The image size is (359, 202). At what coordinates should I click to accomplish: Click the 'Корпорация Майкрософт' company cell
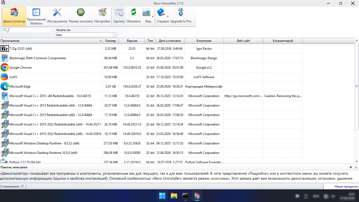click(204, 87)
